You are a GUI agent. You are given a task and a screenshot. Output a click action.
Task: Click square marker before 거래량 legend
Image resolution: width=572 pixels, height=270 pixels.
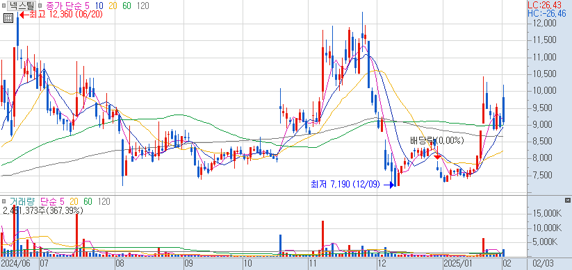[x=3, y=201]
